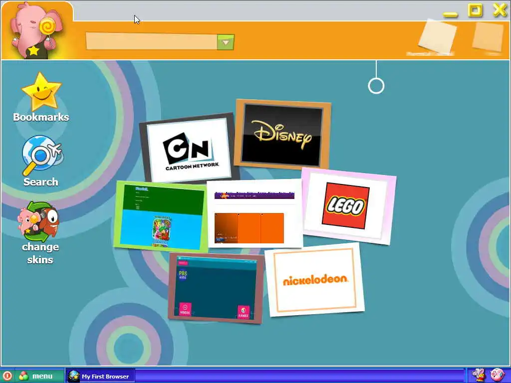
Task: Open the PBS Kids site thumbnail
Action: (216, 288)
